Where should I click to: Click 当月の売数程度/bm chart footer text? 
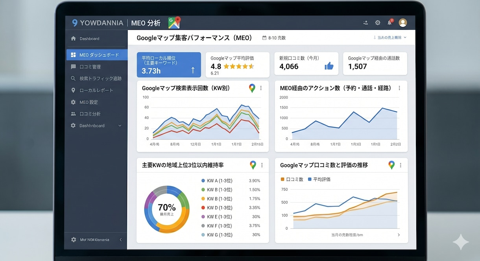point(347,235)
